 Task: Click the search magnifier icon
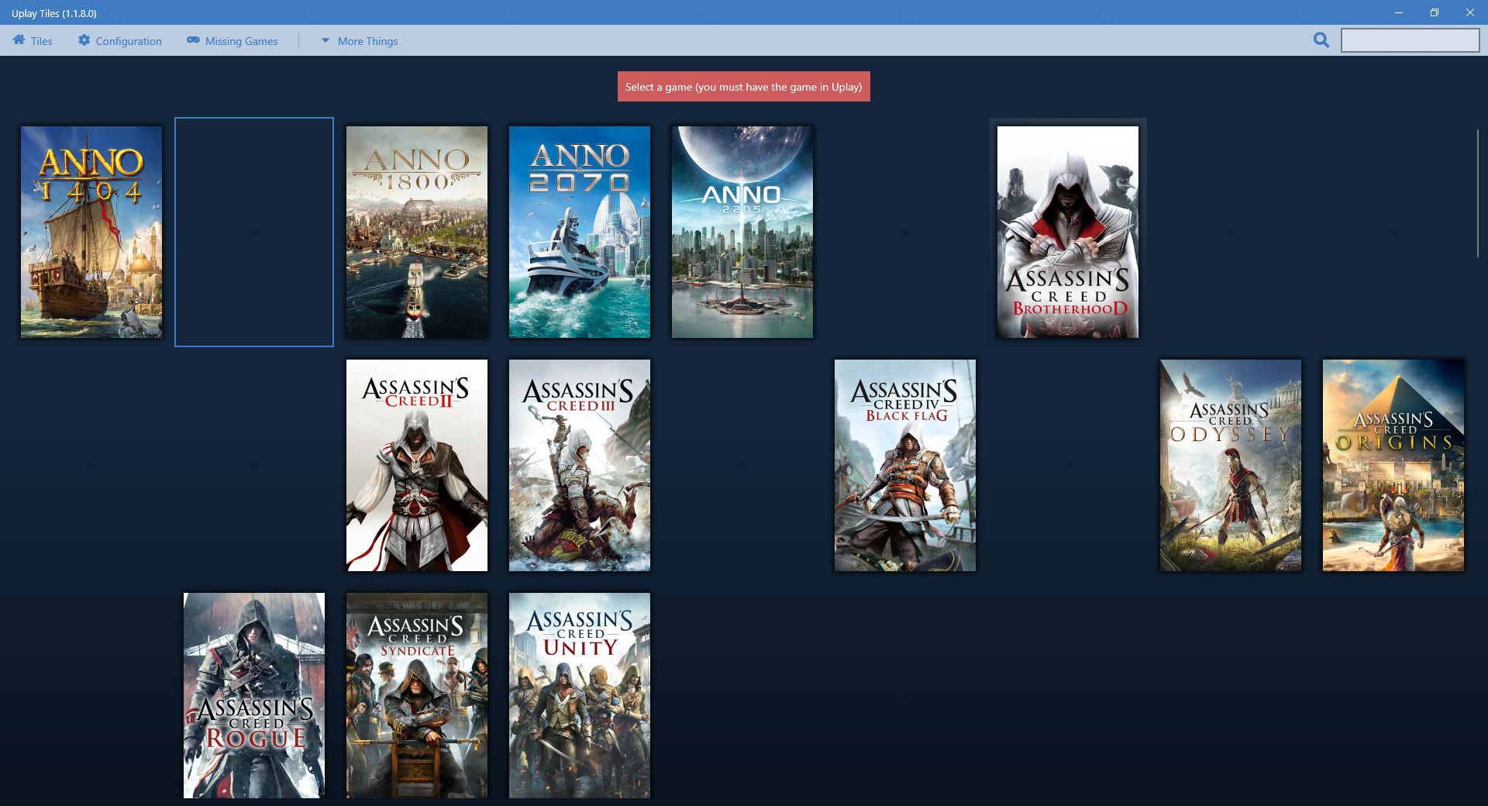point(1321,40)
